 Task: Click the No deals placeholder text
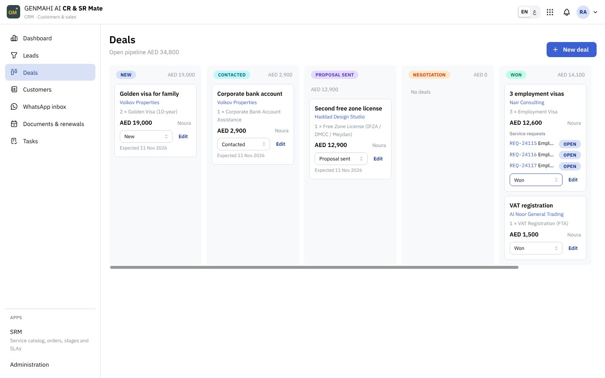(x=421, y=92)
